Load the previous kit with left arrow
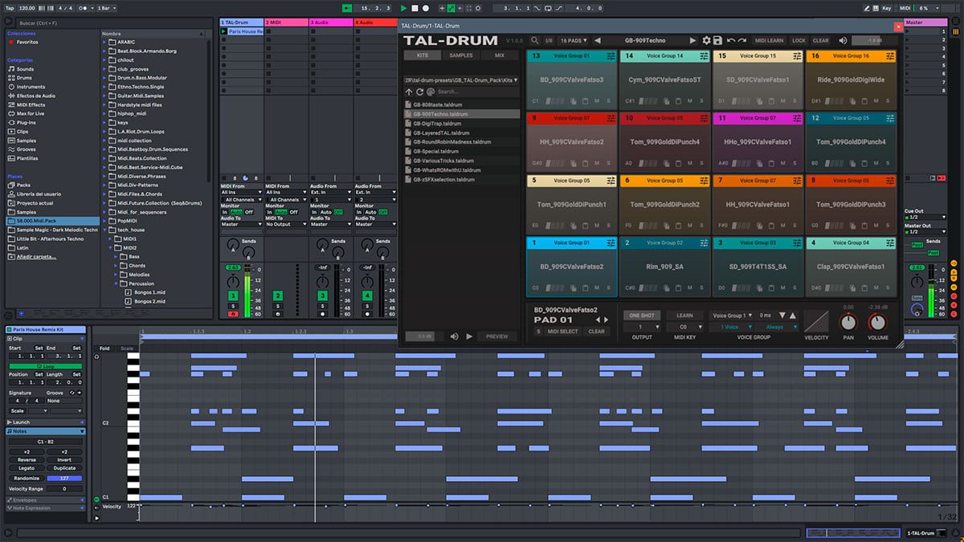The height and width of the screenshot is (542, 964). pos(597,40)
